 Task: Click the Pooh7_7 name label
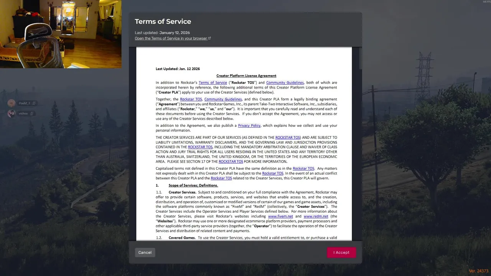(x=25, y=103)
